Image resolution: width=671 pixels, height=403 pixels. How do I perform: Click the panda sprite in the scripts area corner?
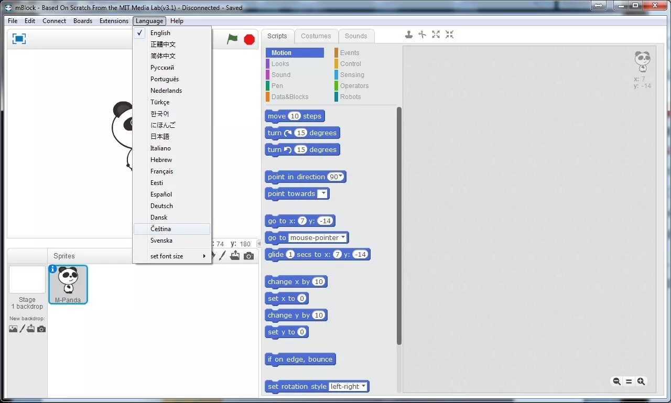[642, 61]
